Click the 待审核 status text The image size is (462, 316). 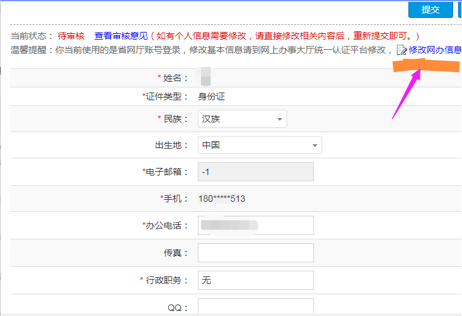coord(71,36)
